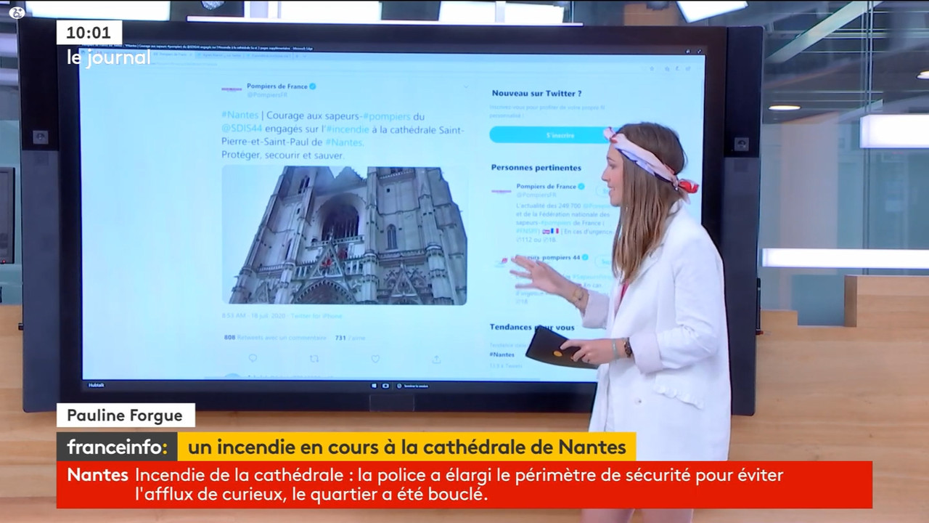Click the Protéger, secourir et sauver line

click(x=282, y=155)
